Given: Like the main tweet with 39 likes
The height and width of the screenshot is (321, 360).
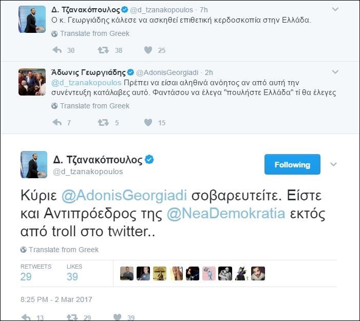Looking at the screenshot, I should pyautogui.click(x=118, y=317).
